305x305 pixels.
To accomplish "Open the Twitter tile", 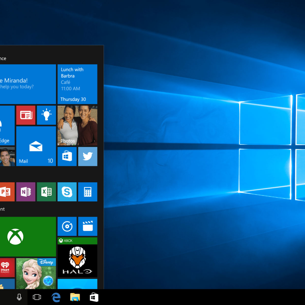I will [x=88, y=156].
